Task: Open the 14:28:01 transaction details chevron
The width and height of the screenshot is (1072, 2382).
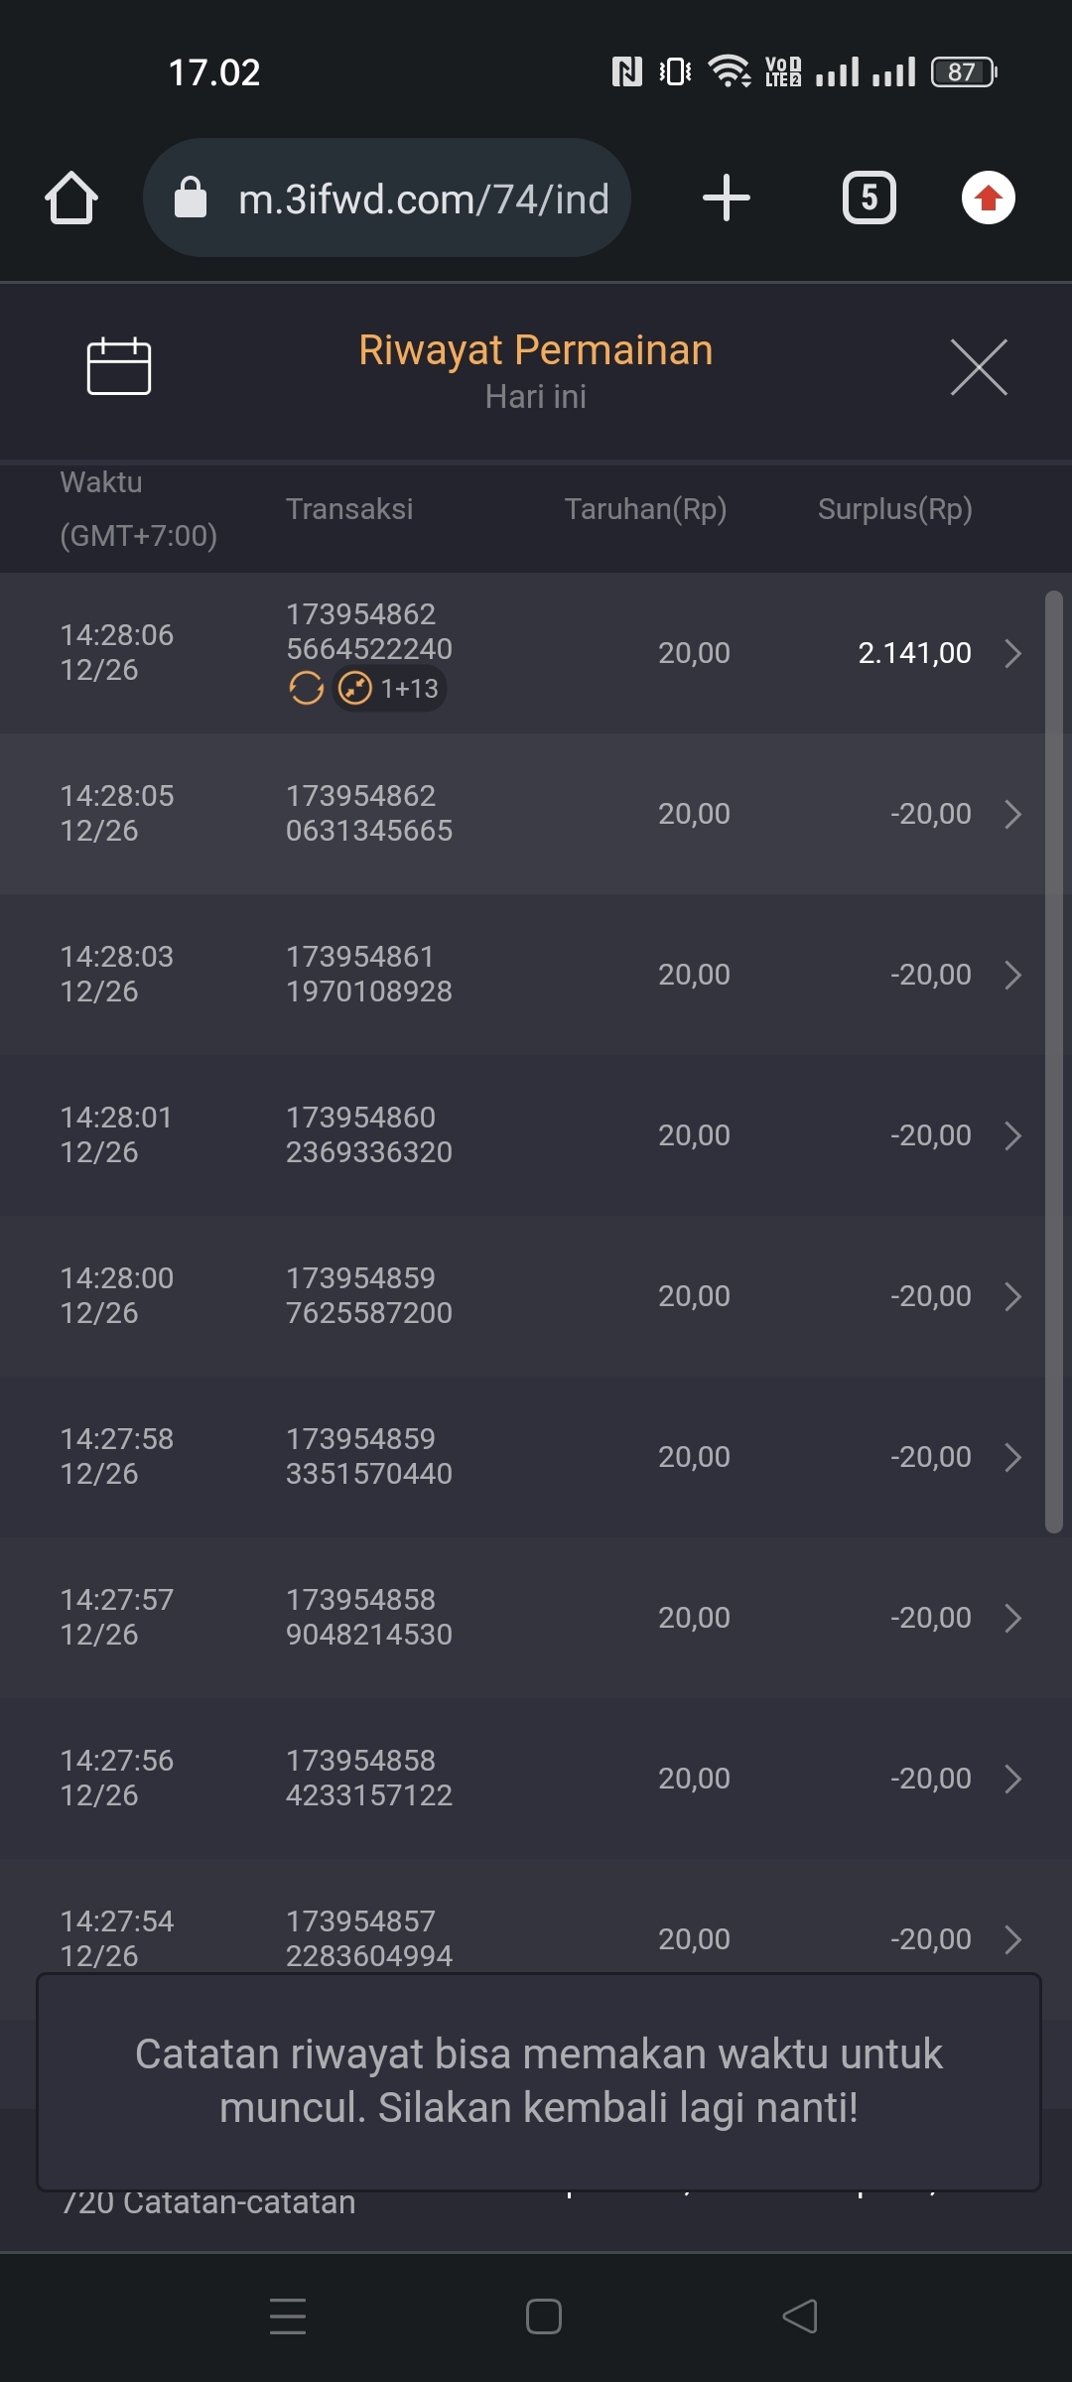Action: click(x=1012, y=1135)
